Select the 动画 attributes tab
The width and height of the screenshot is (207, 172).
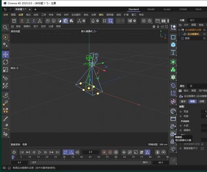pos(202,101)
